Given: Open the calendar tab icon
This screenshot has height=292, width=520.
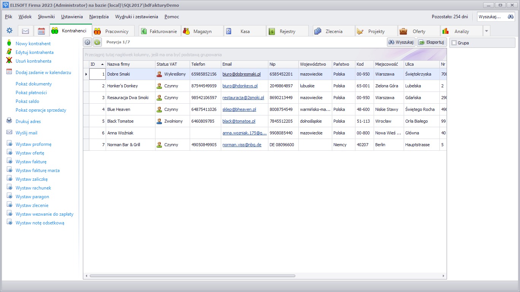Looking at the screenshot, I should (x=41, y=31).
